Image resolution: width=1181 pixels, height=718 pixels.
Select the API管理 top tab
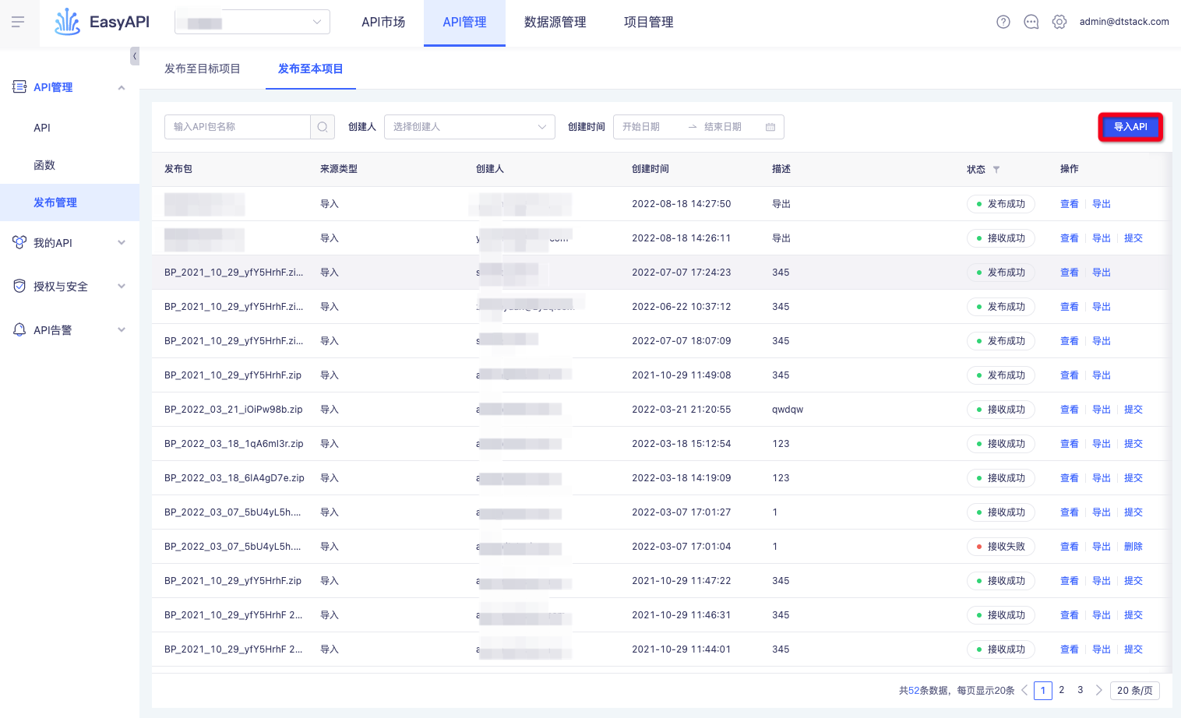(x=464, y=23)
